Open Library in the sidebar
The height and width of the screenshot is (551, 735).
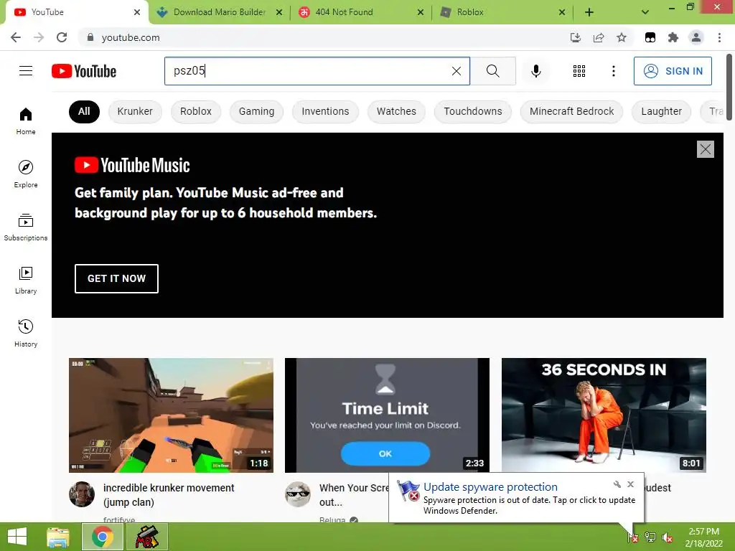tap(26, 281)
